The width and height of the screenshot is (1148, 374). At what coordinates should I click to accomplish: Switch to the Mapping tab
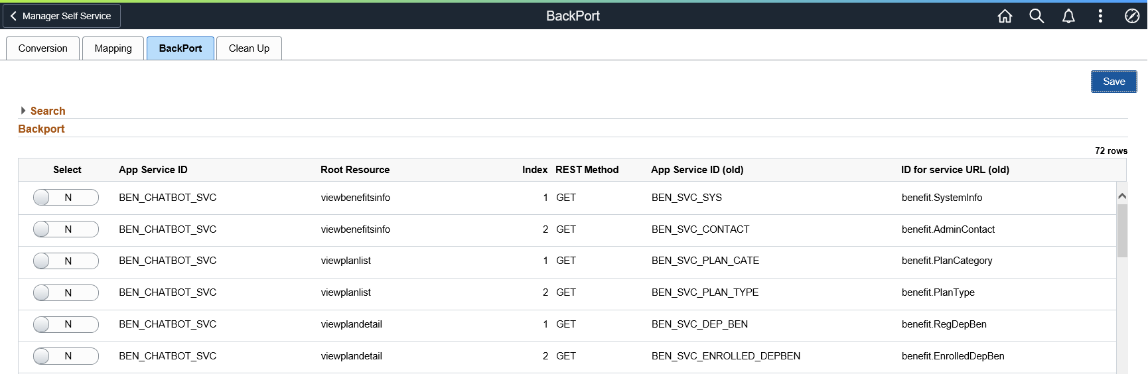(x=113, y=48)
